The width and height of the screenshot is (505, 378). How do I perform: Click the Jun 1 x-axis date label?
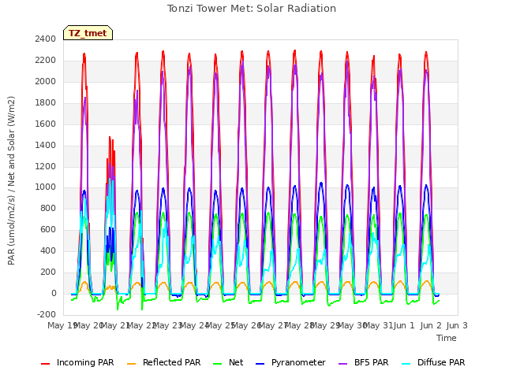tap(404, 325)
